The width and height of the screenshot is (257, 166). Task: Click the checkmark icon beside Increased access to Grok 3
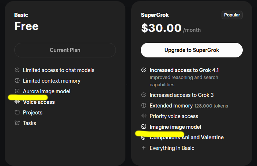(x=144, y=95)
